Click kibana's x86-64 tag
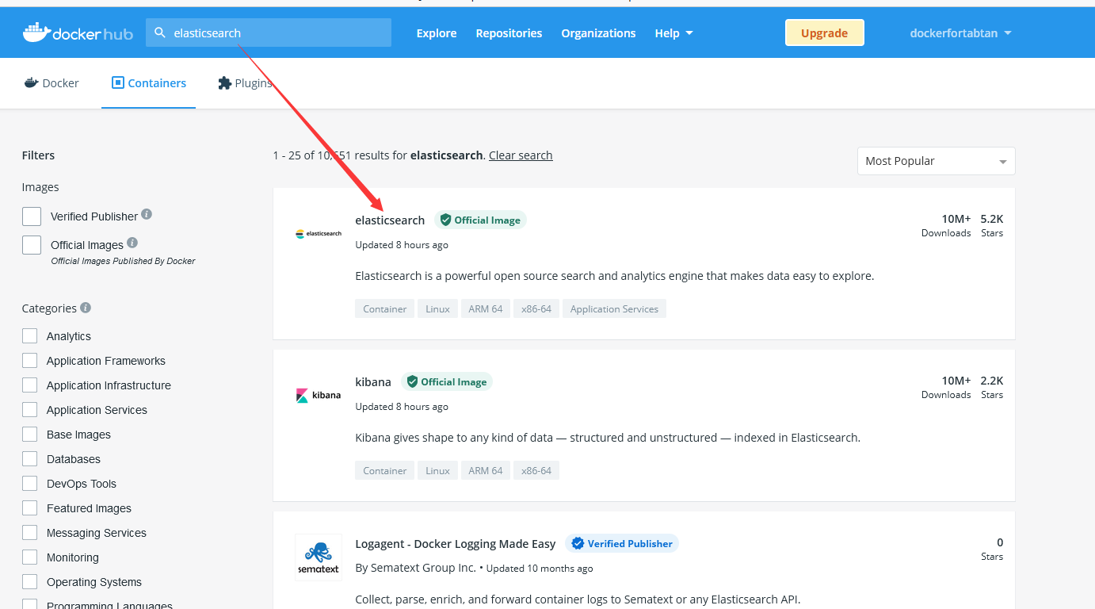This screenshot has width=1095, height=609. [x=536, y=470]
